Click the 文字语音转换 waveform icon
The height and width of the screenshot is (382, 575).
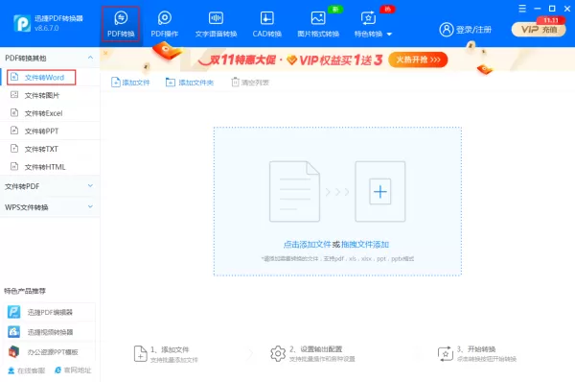(216, 17)
